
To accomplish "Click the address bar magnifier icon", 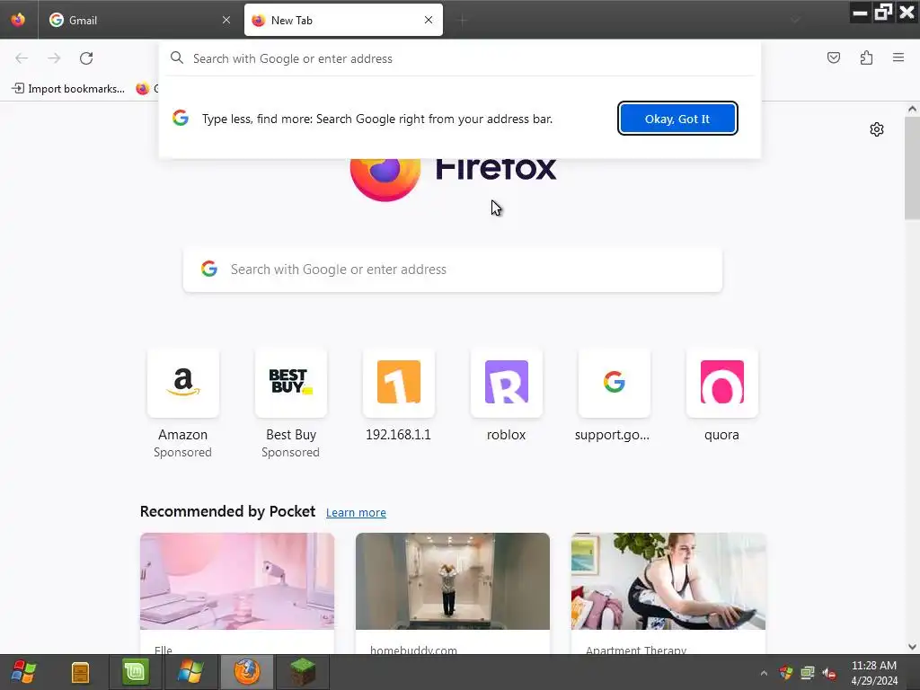I will [x=177, y=57].
